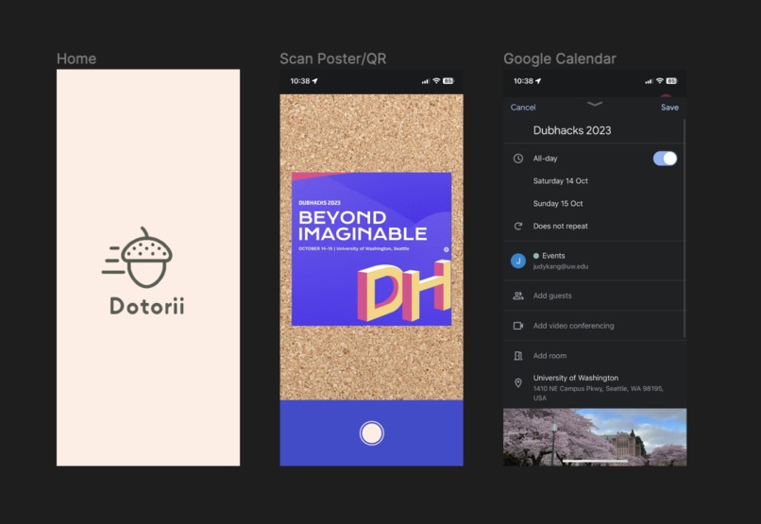Select the Saturday 14 Oct start date
Viewport: 761px width, 524px height.
point(560,181)
